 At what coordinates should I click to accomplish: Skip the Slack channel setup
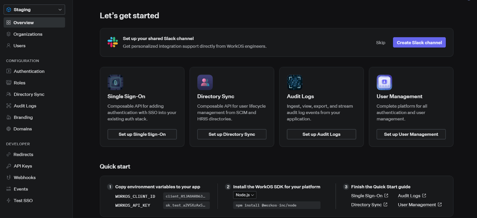click(x=381, y=43)
